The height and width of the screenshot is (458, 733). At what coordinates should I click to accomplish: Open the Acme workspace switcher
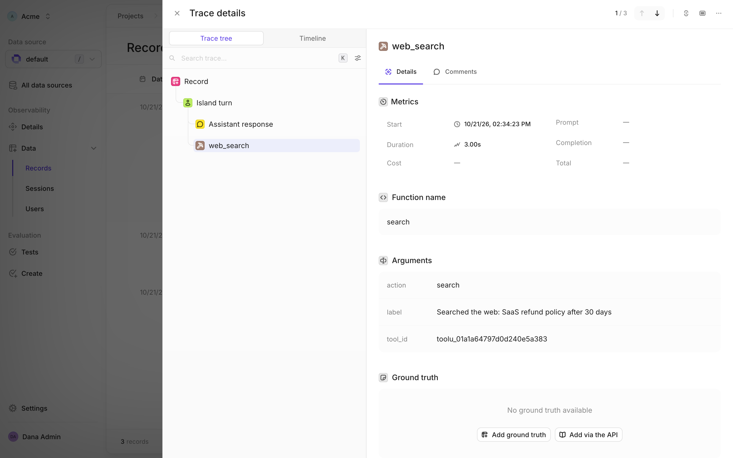[x=29, y=16]
